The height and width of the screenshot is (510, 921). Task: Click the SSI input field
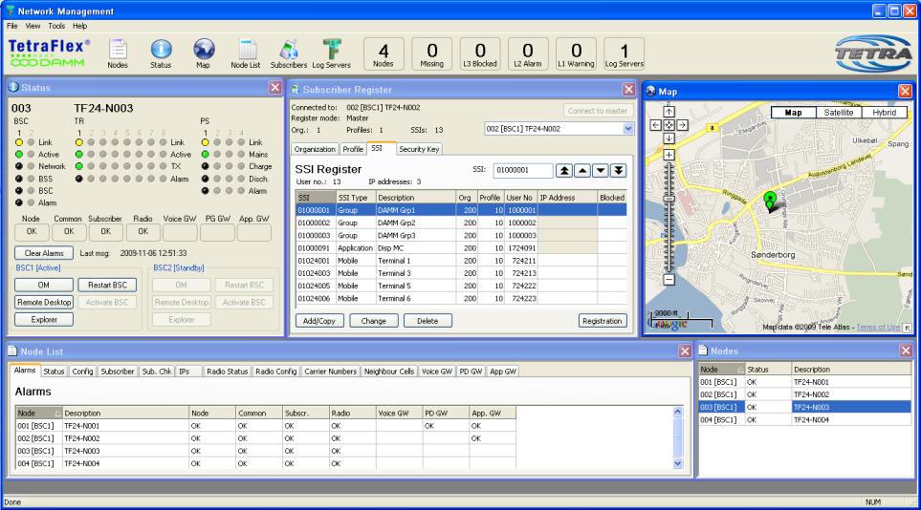coord(523,170)
